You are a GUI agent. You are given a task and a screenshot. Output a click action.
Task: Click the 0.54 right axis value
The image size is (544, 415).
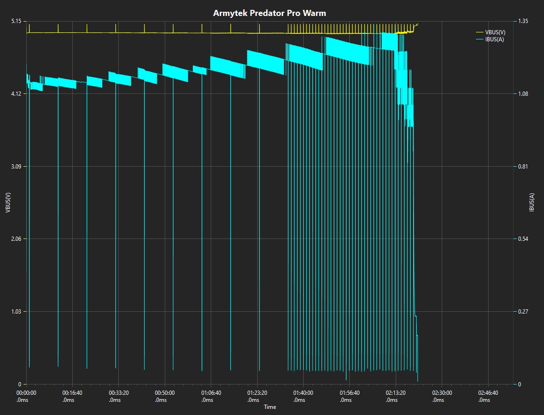pyautogui.click(x=523, y=239)
